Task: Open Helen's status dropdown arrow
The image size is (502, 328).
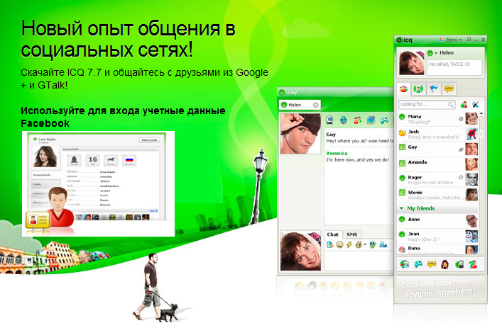Action: click(436, 53)
